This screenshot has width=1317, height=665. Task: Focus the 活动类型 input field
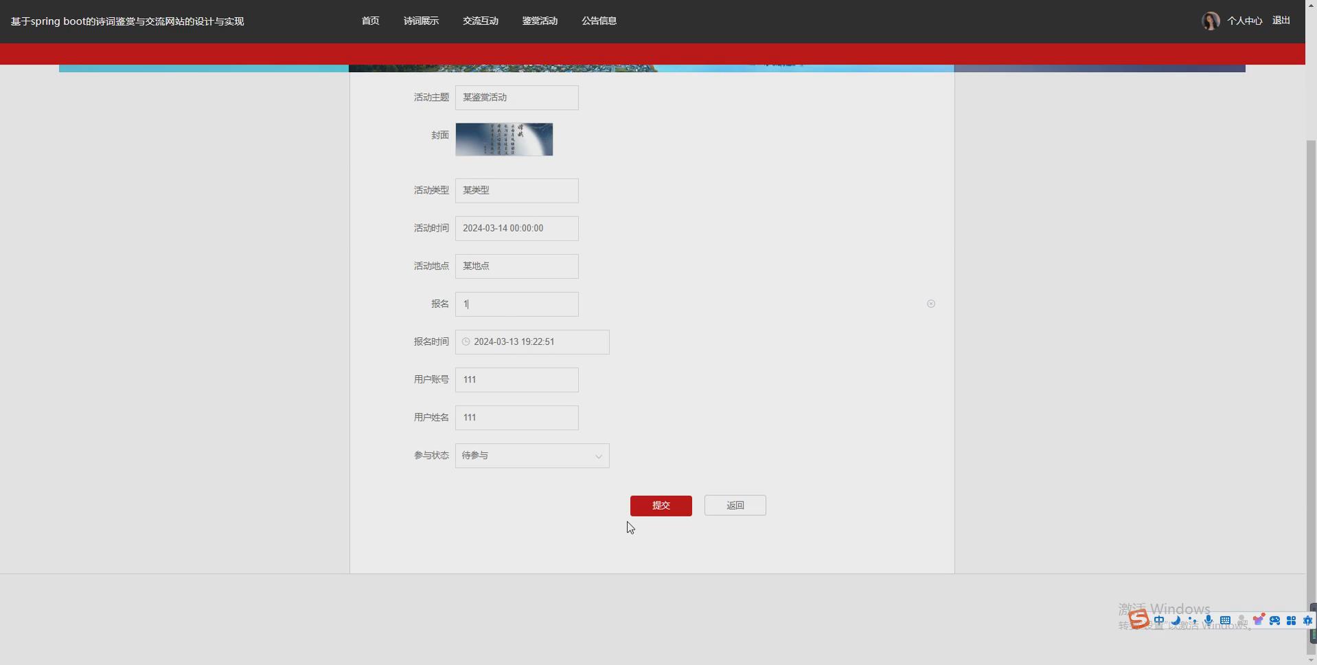point(517,190)
